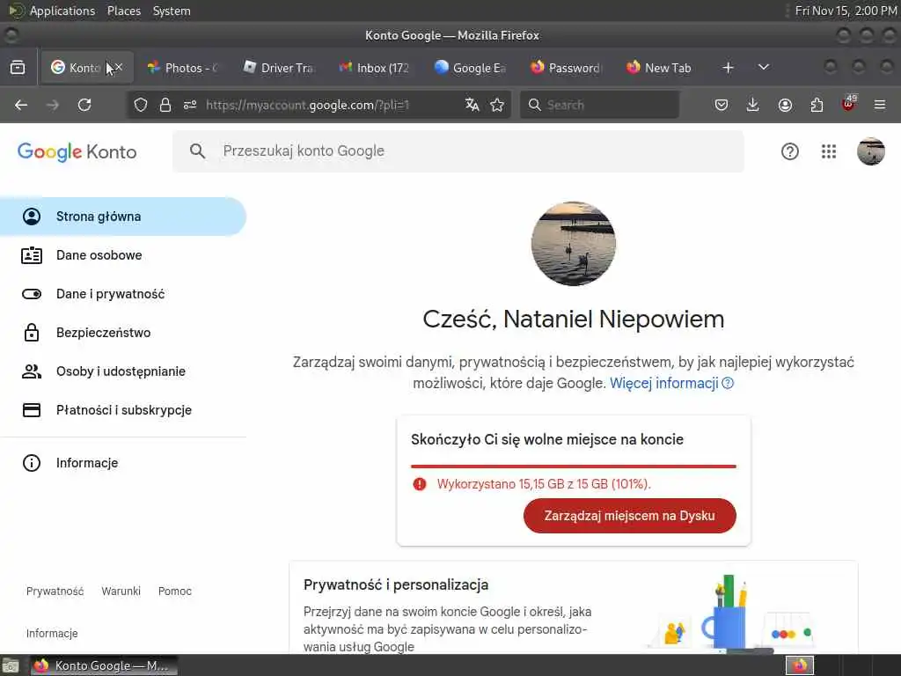Click the magnifier icon in Google account search
Screen dimensions: 901x676
(197, 151)
